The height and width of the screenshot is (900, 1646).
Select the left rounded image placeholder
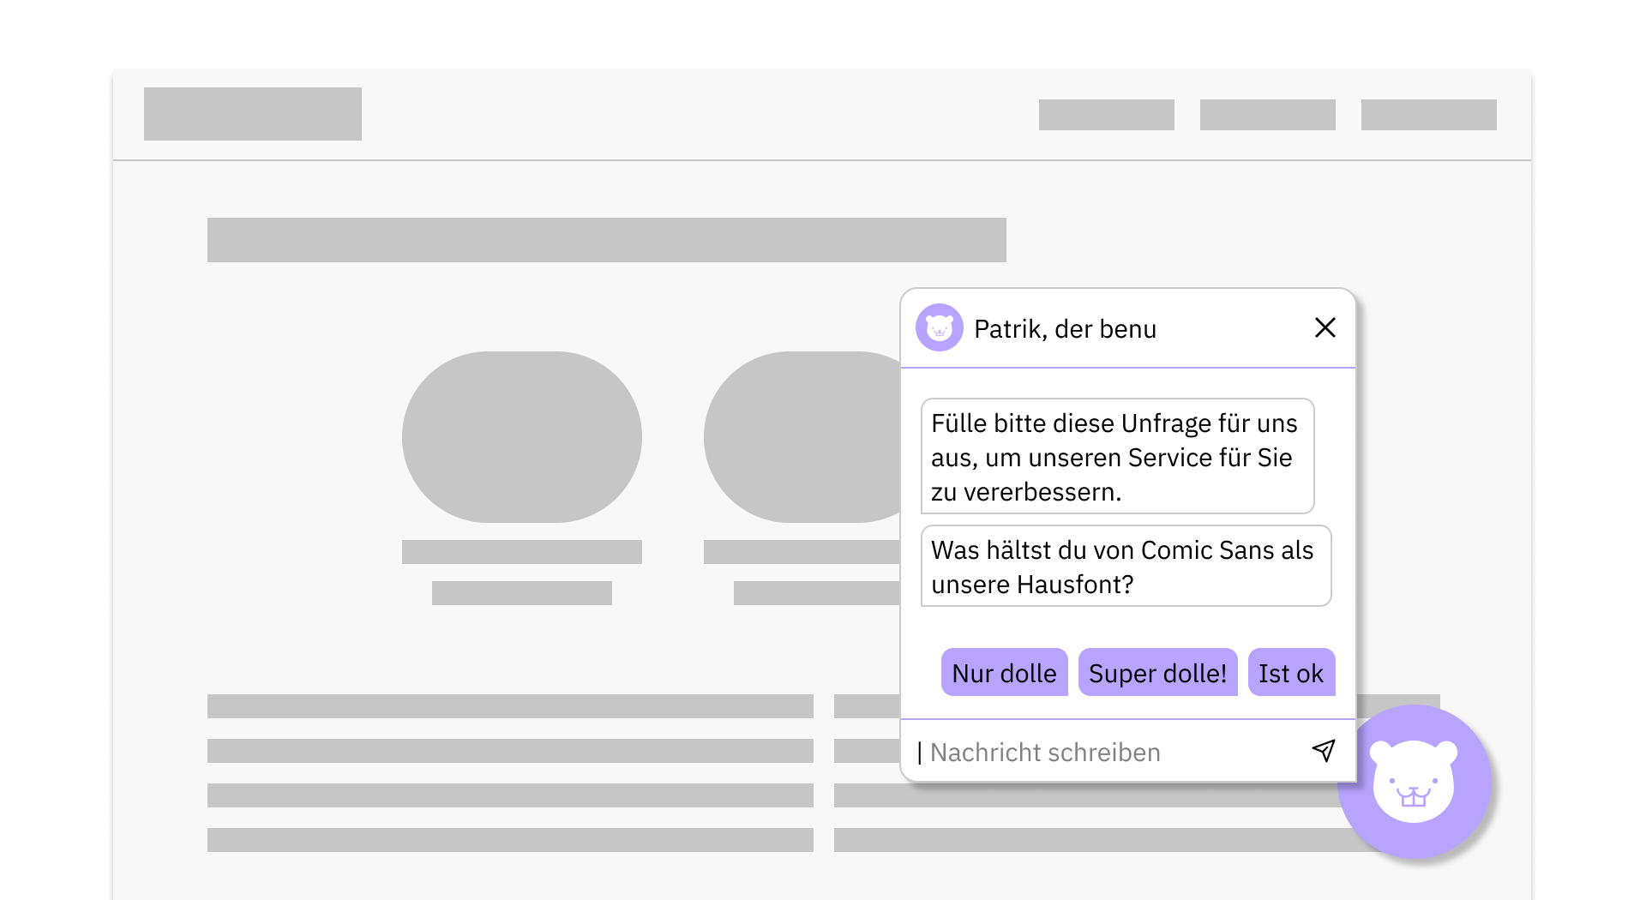point(521,437)
